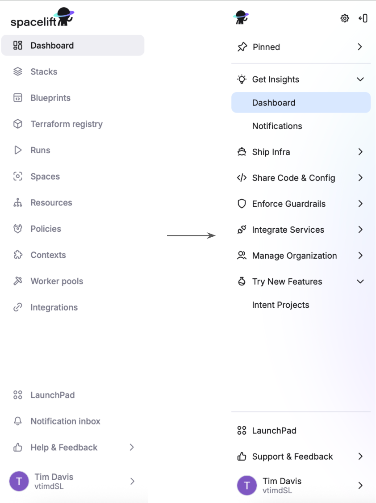Open Intent Projects menu item
Image resolution: width=376 pixels, height=503 pixels.
point(301,305)
